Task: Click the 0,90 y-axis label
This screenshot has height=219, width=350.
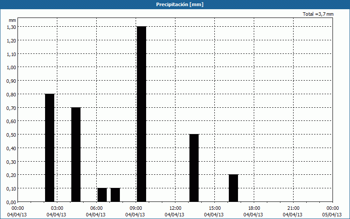Action: [11, 81]
